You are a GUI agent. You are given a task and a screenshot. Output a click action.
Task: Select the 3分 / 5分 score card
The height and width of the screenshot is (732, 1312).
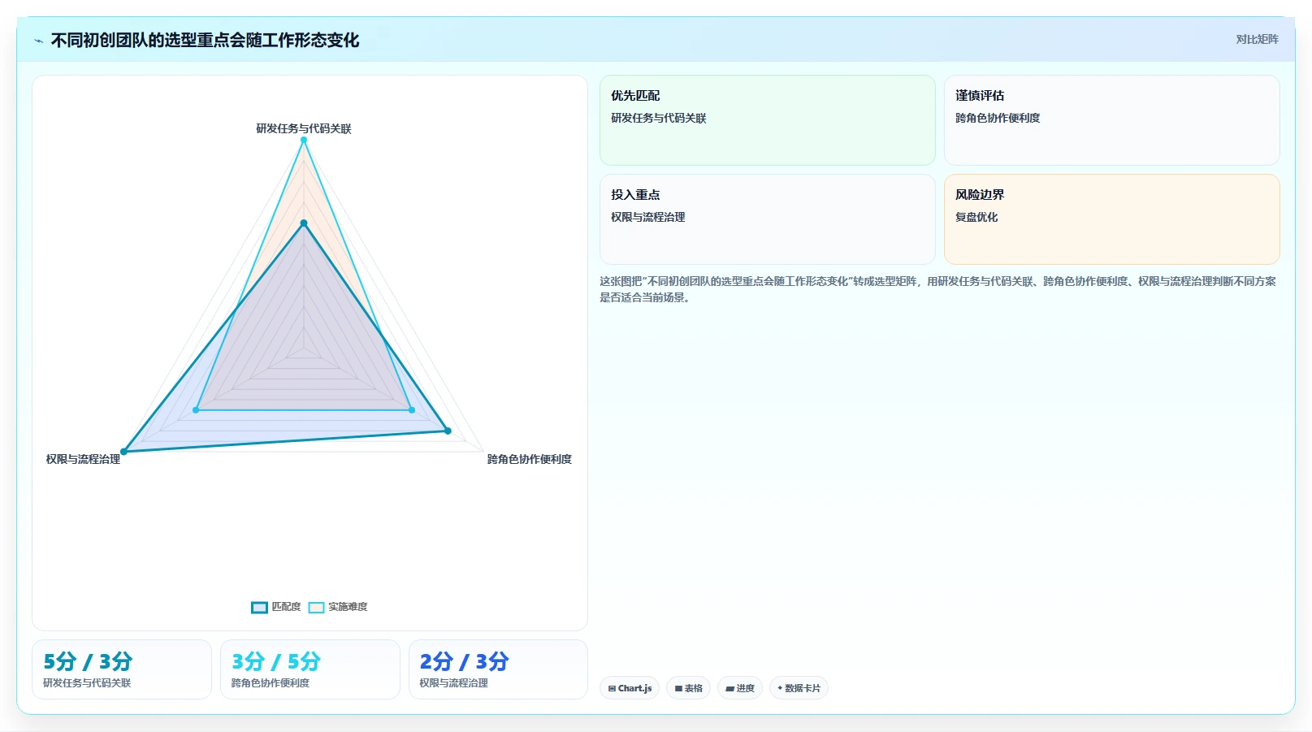pos(310,669)
